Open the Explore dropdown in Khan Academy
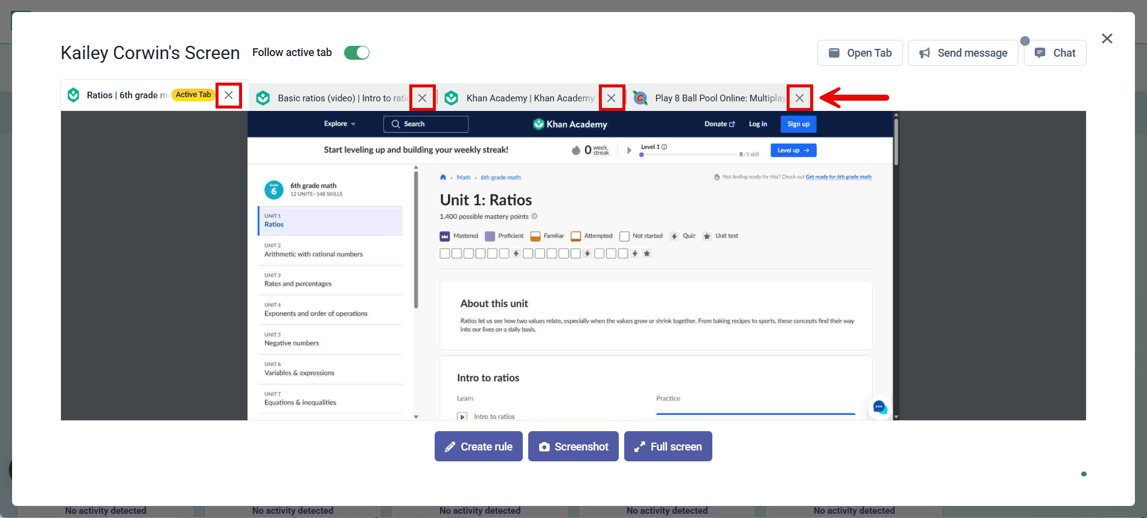The height and width of the screenshot is (518, 1147). pos(340,124)
